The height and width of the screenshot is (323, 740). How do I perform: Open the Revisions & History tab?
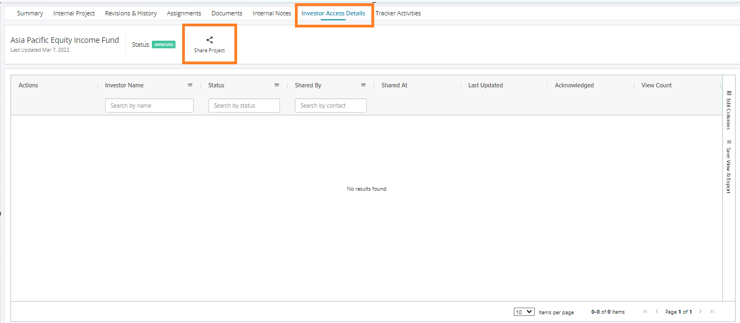click(x=131, y=13)
